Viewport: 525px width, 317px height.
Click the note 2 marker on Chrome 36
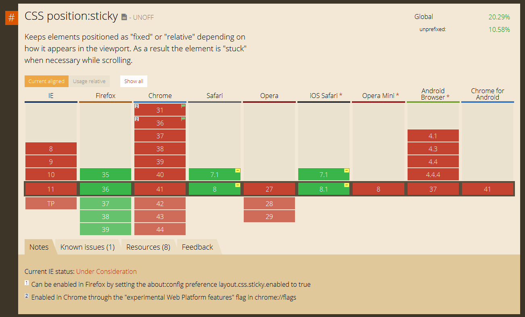click(136, 119)
